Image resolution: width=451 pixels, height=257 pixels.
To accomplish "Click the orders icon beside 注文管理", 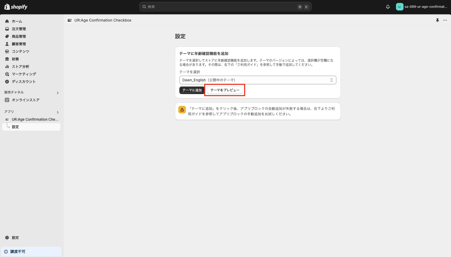I will [7, 29].
